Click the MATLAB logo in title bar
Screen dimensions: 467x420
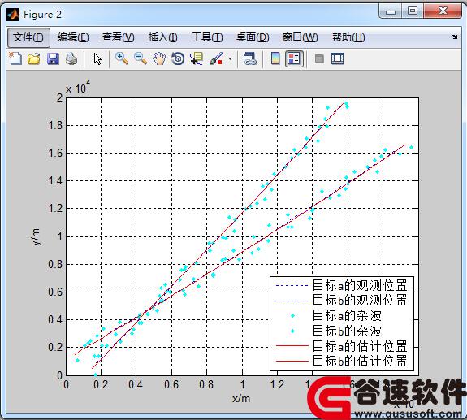pos(13,14)
